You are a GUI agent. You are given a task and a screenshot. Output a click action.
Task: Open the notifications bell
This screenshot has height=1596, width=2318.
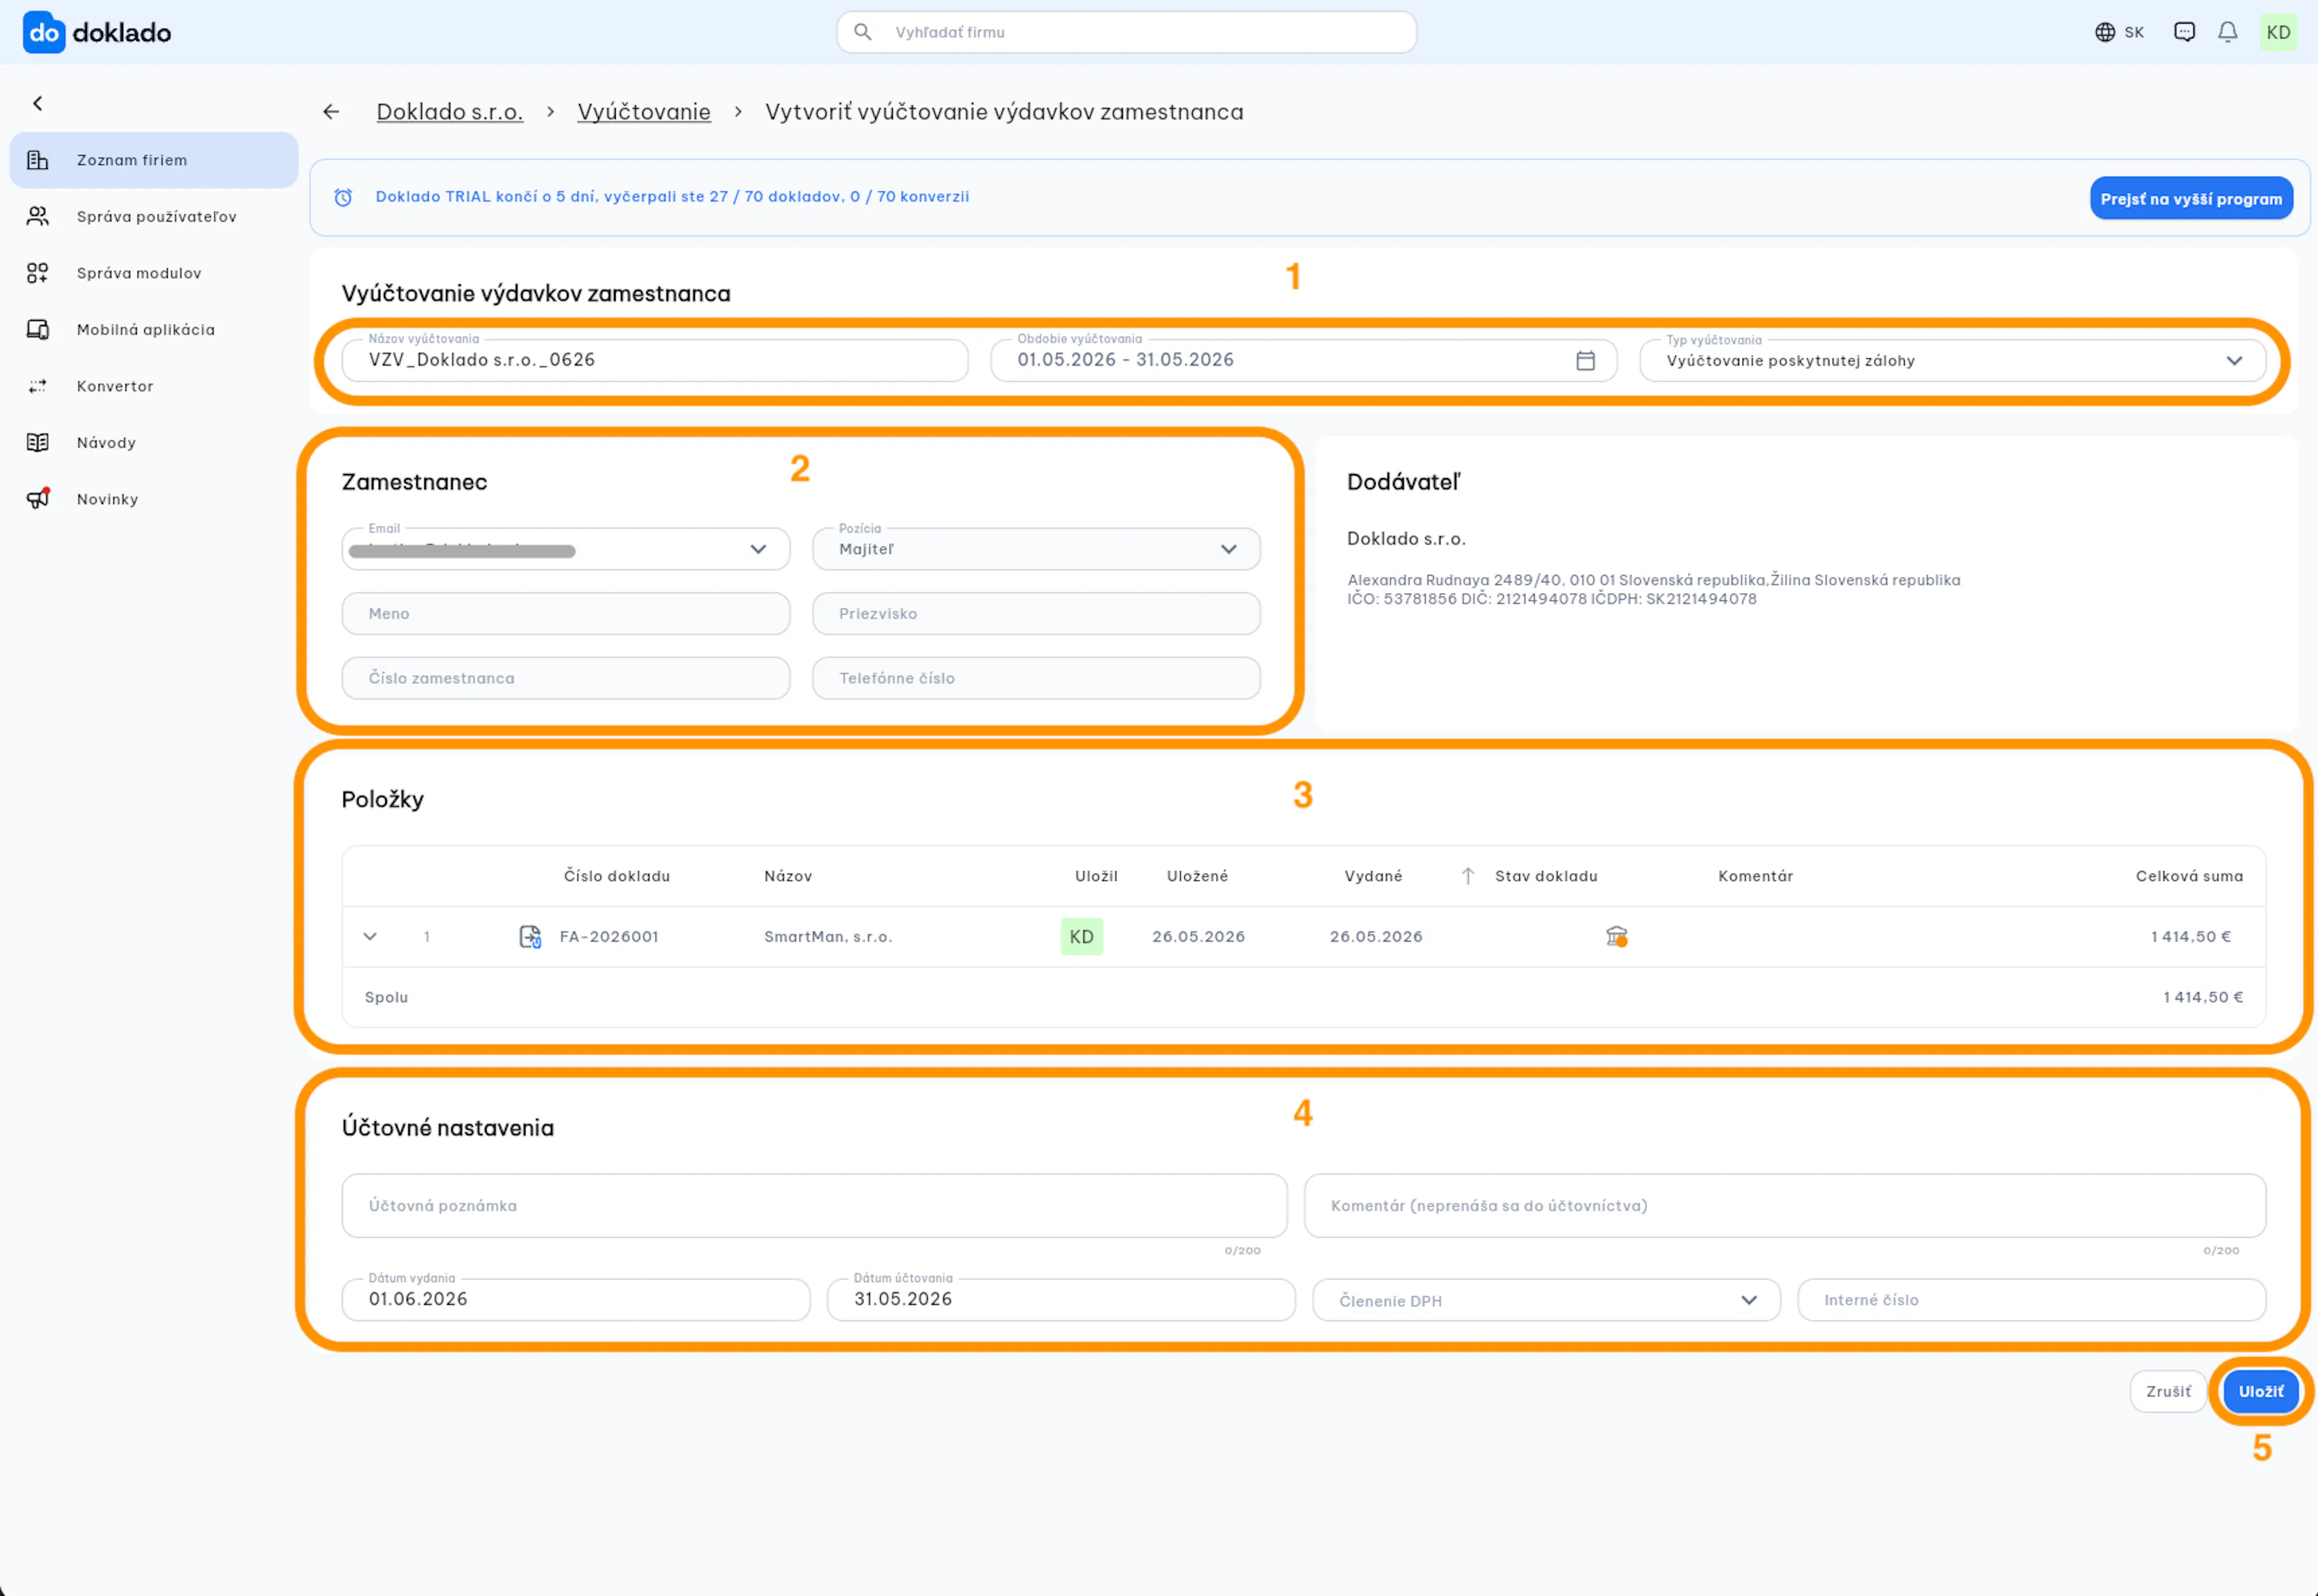(x=2228, y=32)
